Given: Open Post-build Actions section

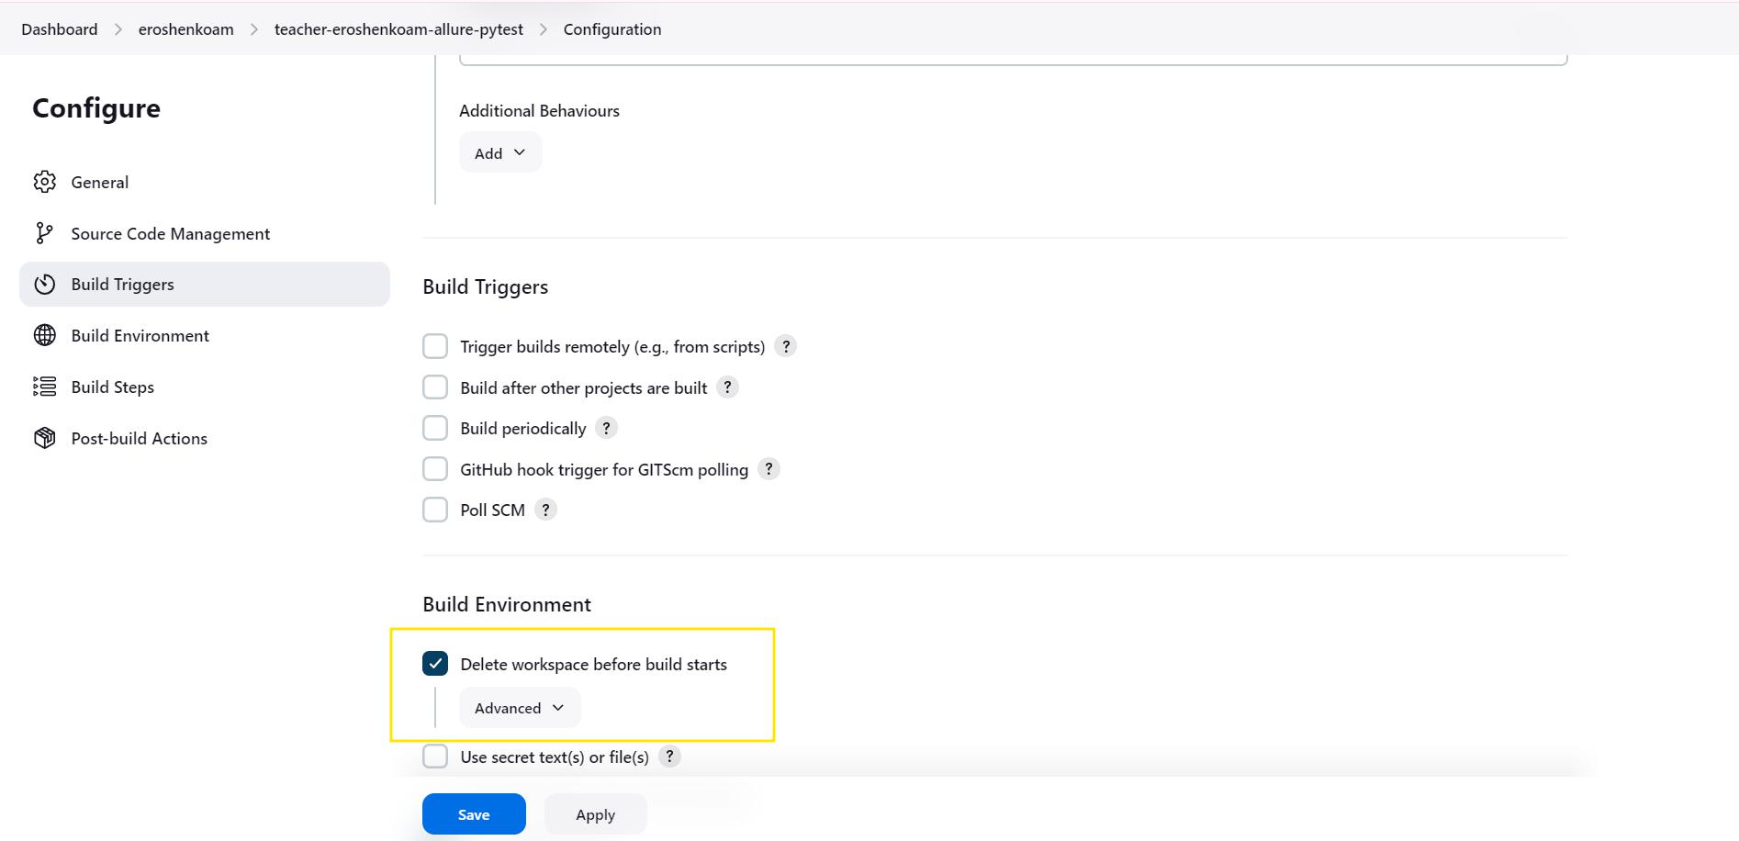Looking at the screenshot, I should (x=204, y=439).
